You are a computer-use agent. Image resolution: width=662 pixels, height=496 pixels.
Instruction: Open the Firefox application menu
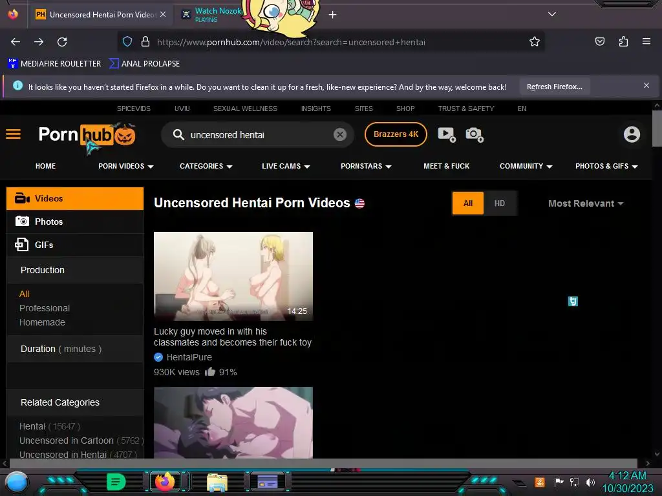click(x=646, y=41)
